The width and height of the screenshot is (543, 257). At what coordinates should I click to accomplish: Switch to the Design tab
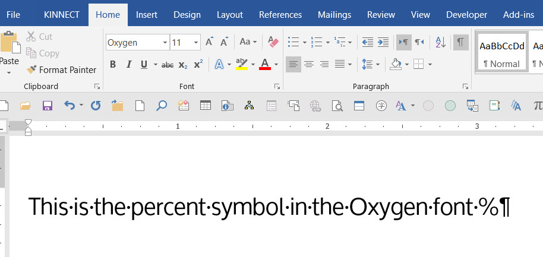(x=187, y=15)
